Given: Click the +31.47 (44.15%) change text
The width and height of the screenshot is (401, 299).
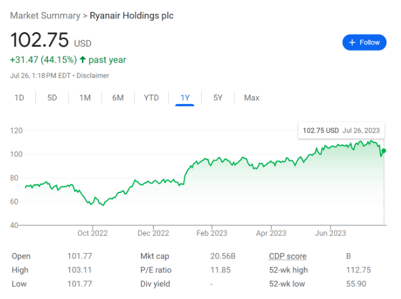Looking at the screenshot, I should pyautogui.click(x=44, y=60).
